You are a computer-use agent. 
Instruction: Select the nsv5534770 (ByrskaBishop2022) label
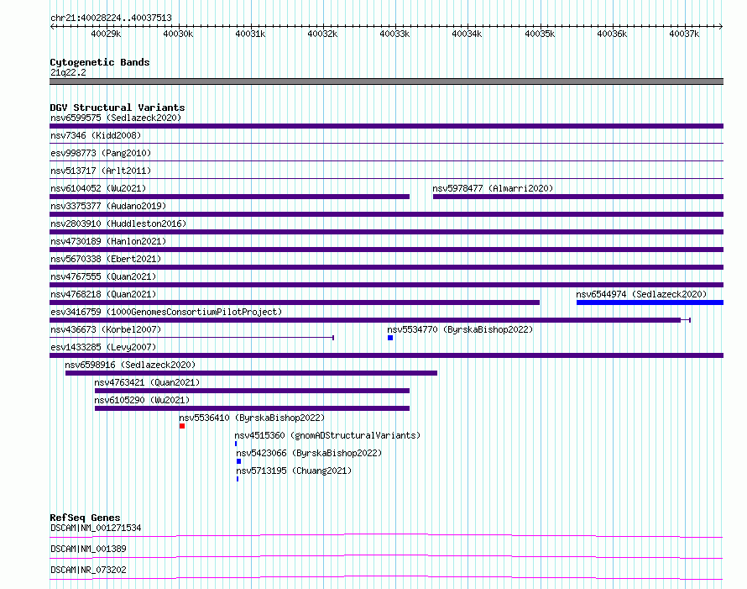(x=460, y=329)
